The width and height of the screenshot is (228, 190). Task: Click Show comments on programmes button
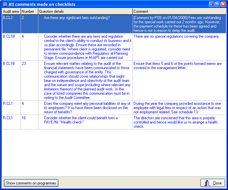coord(31,183)
